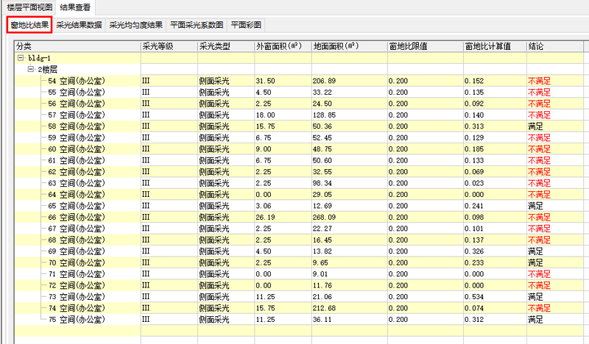Click floor area value 98.34
The height and width of the screenshot is (344, 589).
tap(322, 183)
